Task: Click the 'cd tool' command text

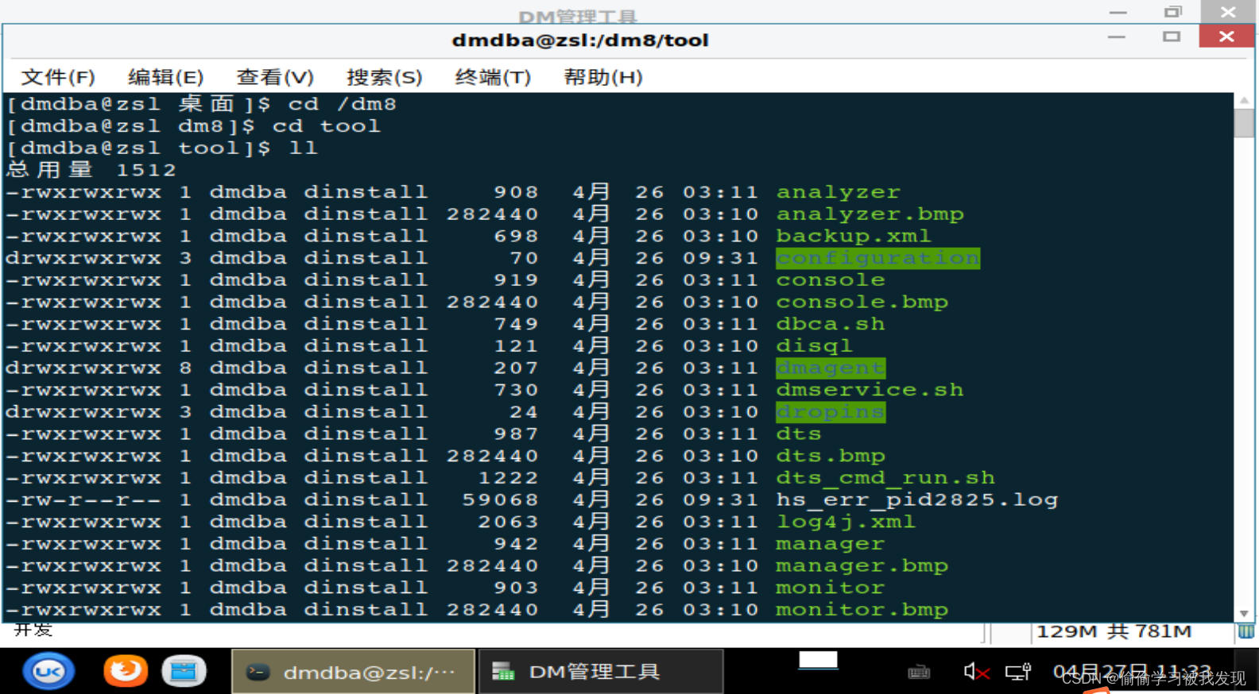Action: 326,126
